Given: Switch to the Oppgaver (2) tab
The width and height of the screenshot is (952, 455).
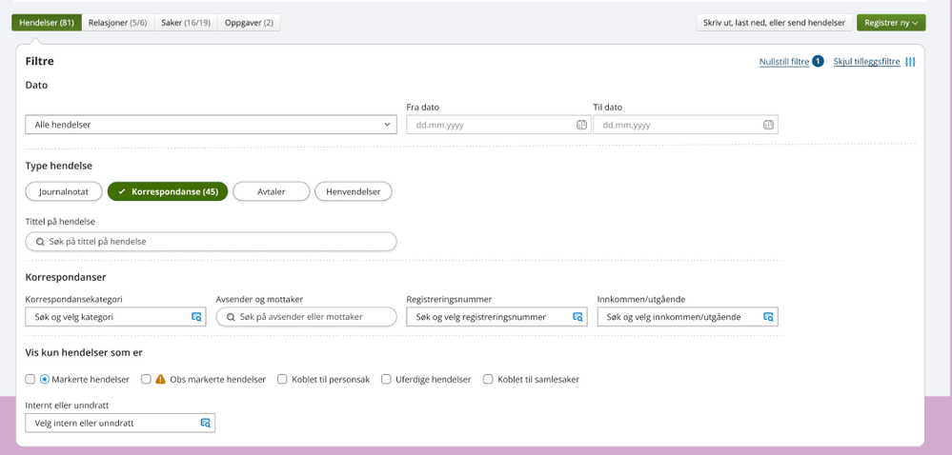Looking at the screenshot, I should pos(249,23).
